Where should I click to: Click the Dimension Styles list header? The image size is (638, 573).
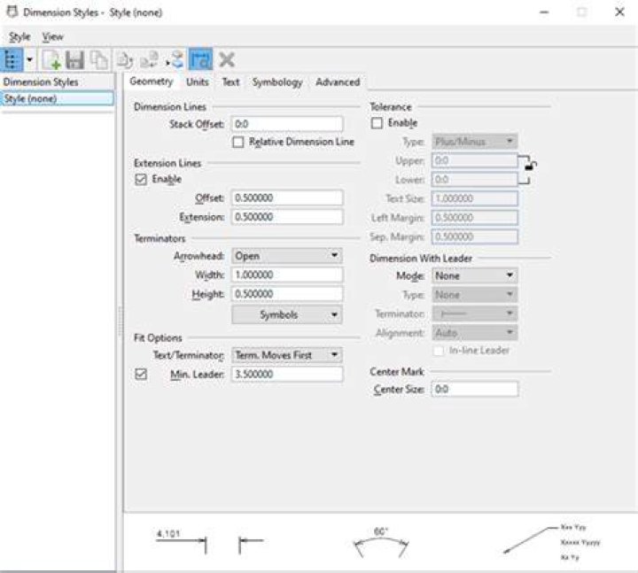[x=57, y=81]
